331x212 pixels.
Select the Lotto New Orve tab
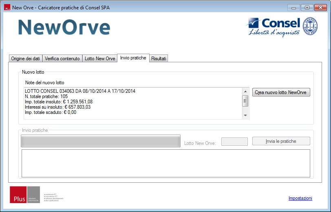pyautogui.click(x=100, y=58)
